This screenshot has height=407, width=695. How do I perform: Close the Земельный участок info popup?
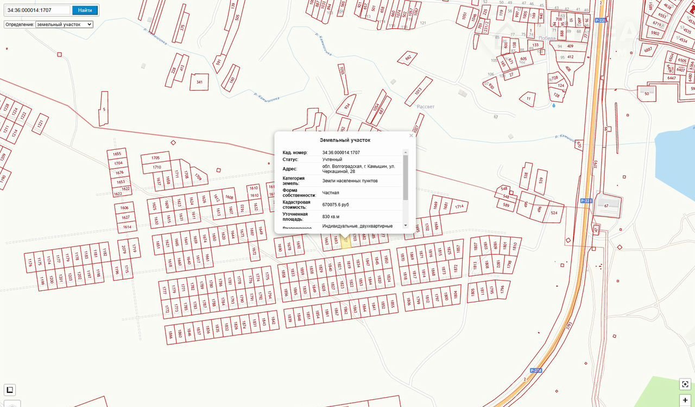click(x=411, y=136)
